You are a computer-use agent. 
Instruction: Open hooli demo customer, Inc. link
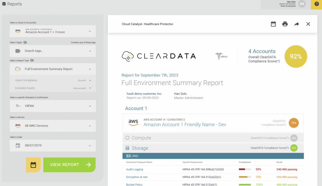point(144,93)
